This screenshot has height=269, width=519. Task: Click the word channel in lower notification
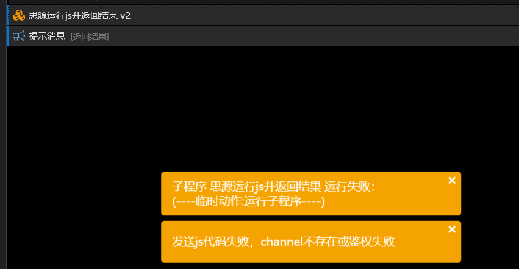pos(282,242)
